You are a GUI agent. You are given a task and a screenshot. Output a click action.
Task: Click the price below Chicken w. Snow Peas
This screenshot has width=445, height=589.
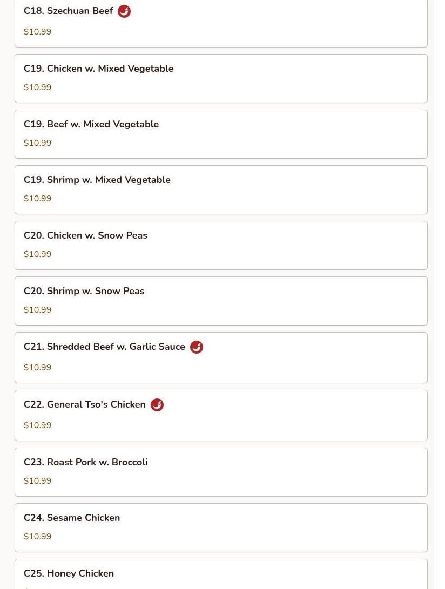[38, 254]
